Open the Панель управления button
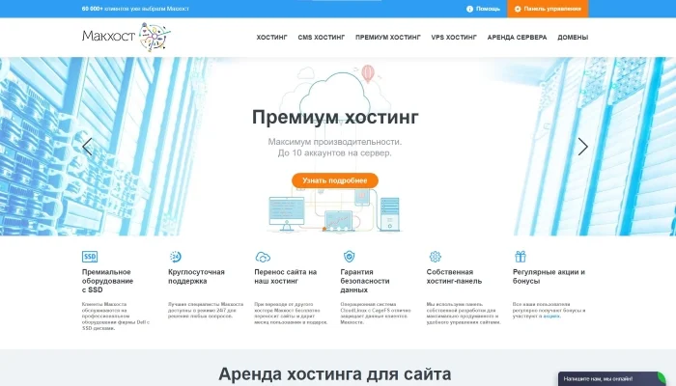 coord(548,9)
